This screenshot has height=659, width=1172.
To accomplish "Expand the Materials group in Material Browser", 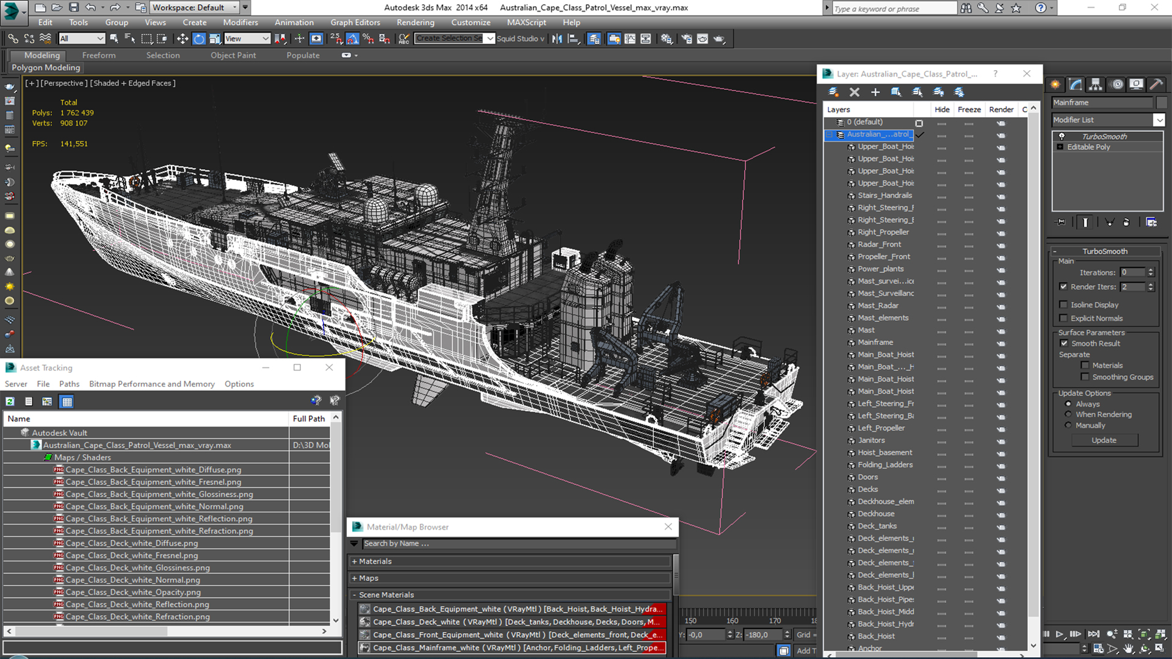I will tap(355, 561).
